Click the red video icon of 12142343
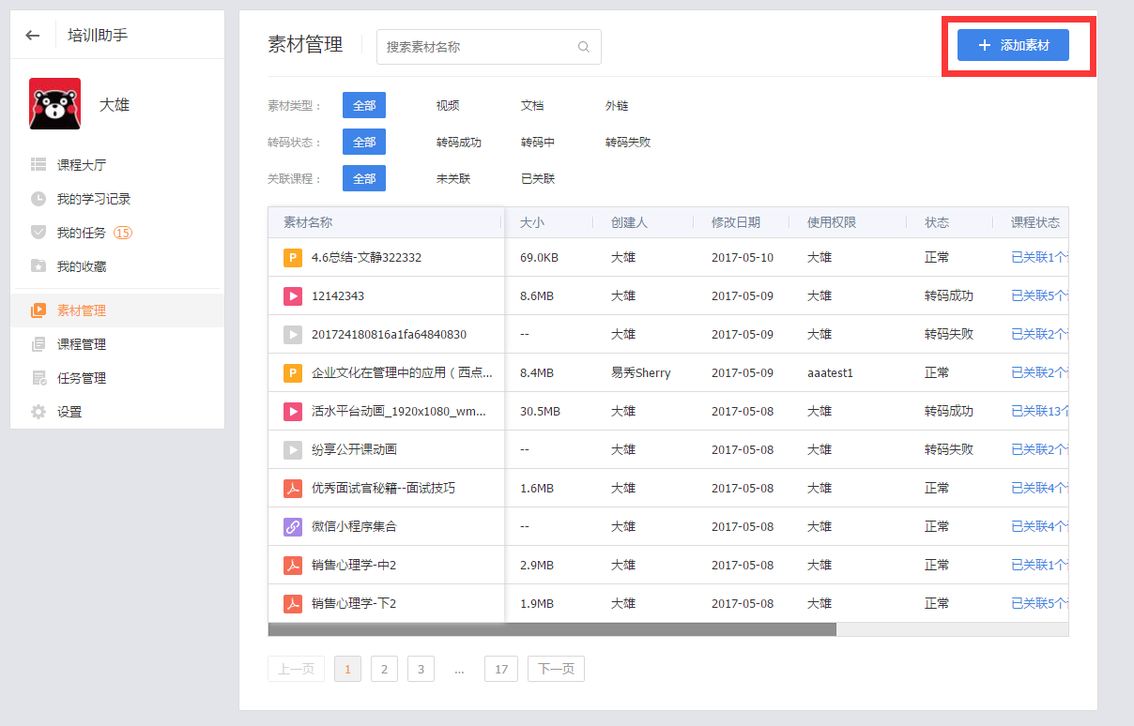The image size is (1134, 726). 293,295
